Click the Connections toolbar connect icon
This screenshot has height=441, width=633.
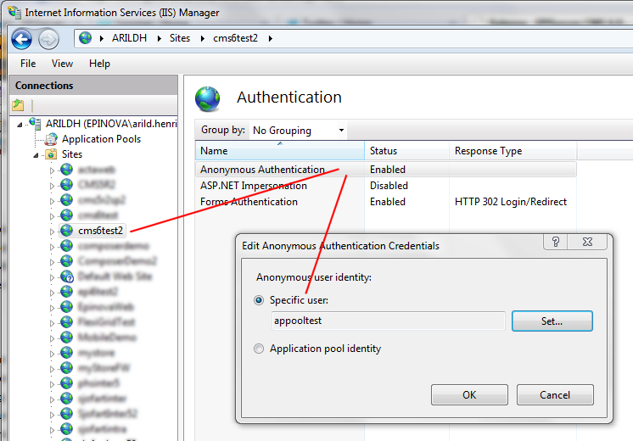(18, 105)
